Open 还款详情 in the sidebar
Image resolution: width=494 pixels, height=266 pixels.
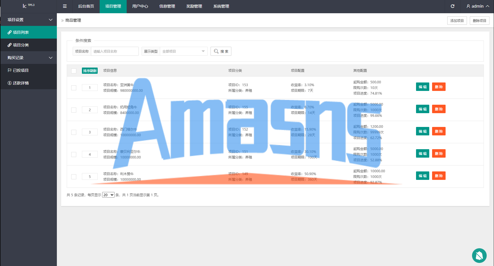tap(28, 83)
